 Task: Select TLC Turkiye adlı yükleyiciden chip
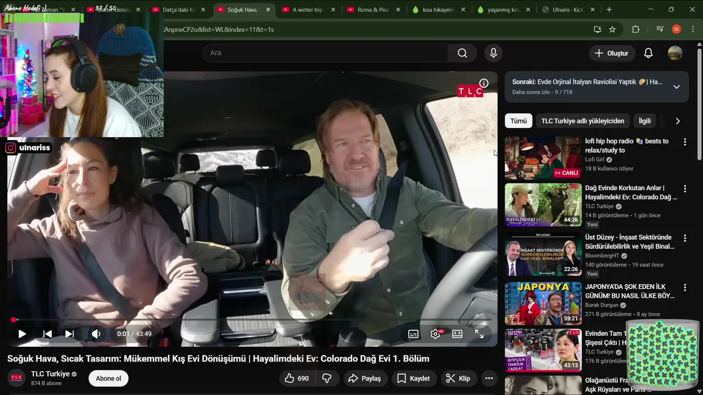point(583,121)
